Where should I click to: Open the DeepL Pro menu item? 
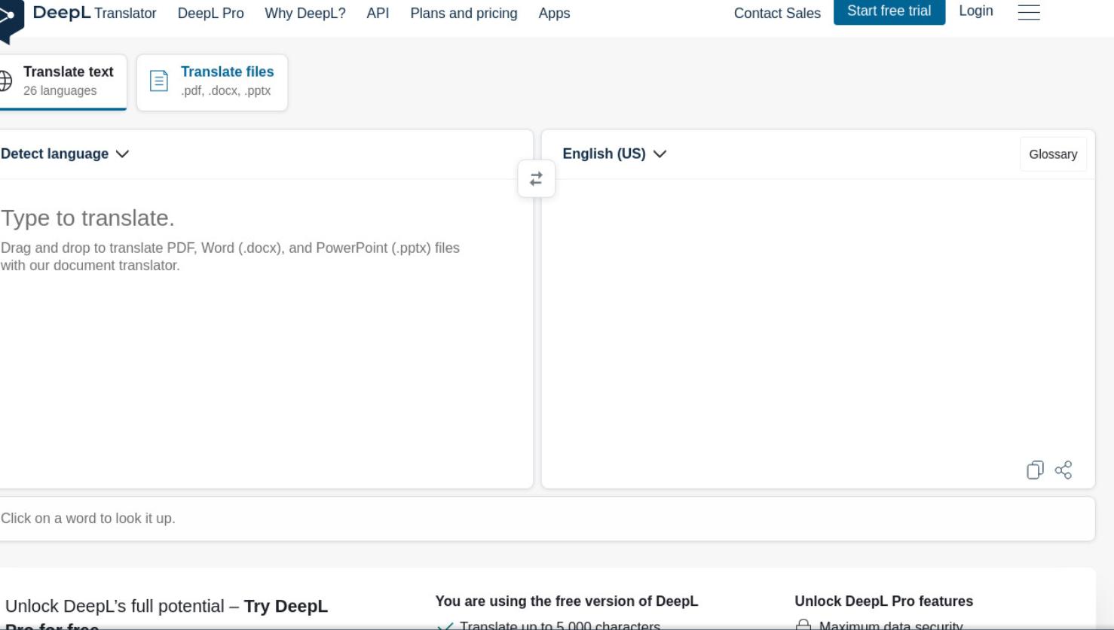tap(211, 14)
